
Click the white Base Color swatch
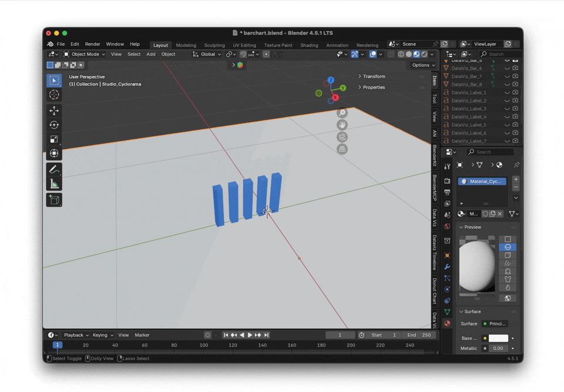point(498,339)
